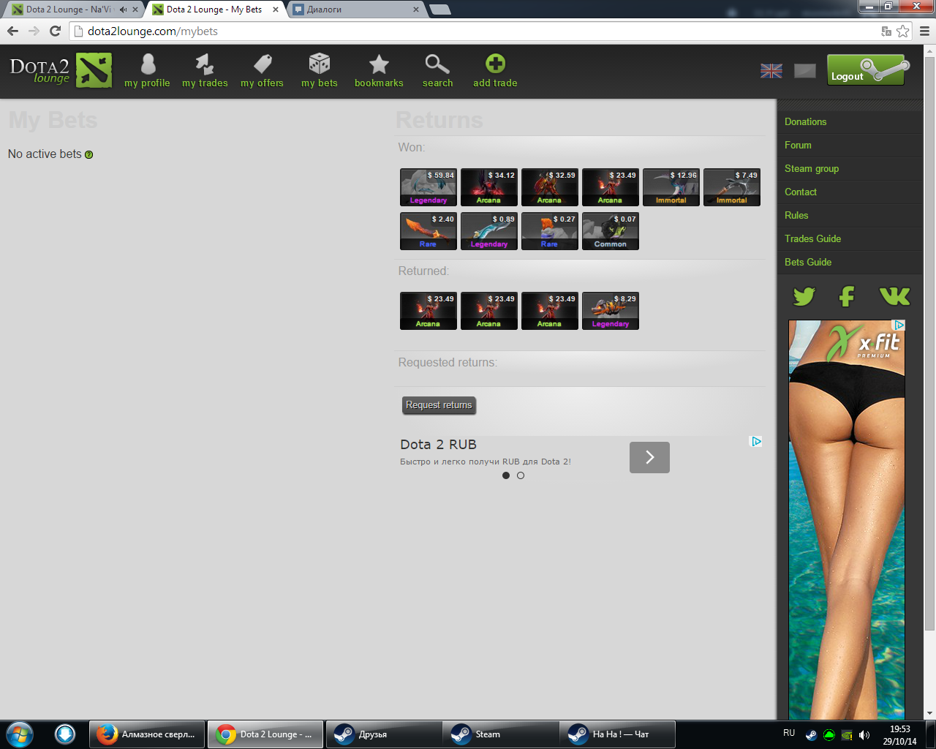The image size is (936, 749).
Task: Open the Chrome menu hamburger icon
Action: (x=924, y=31)
